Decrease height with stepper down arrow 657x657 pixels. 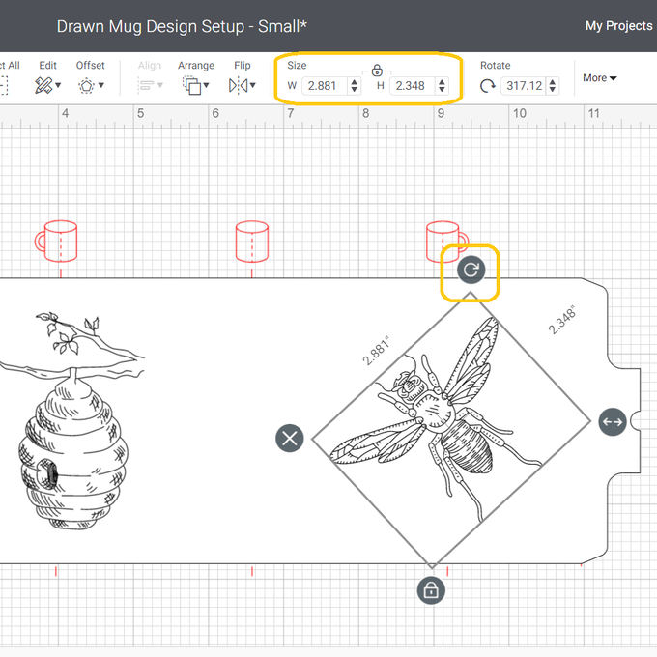[x=442, y=90]
